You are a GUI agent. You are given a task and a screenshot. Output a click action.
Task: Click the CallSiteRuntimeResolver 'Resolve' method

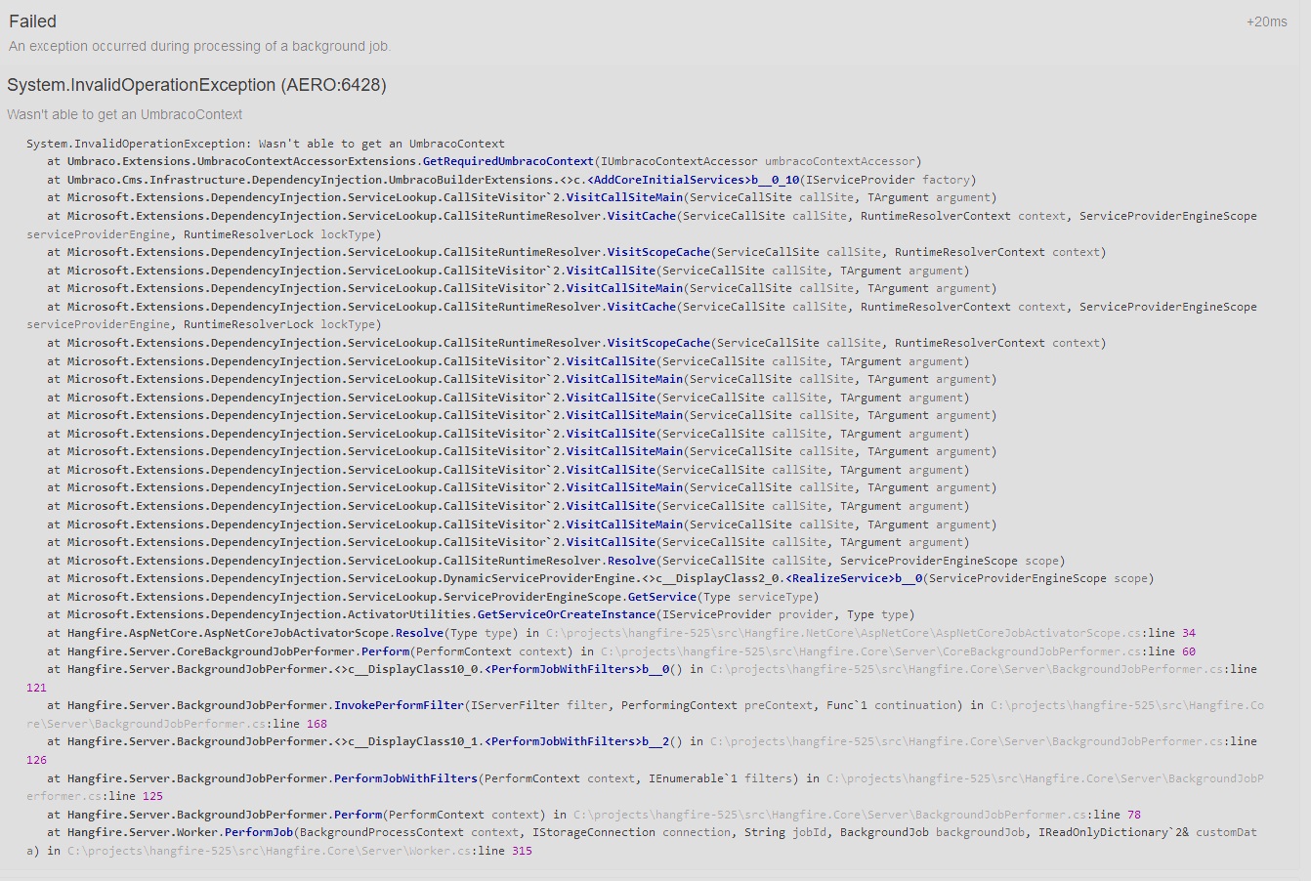(631, 561)
